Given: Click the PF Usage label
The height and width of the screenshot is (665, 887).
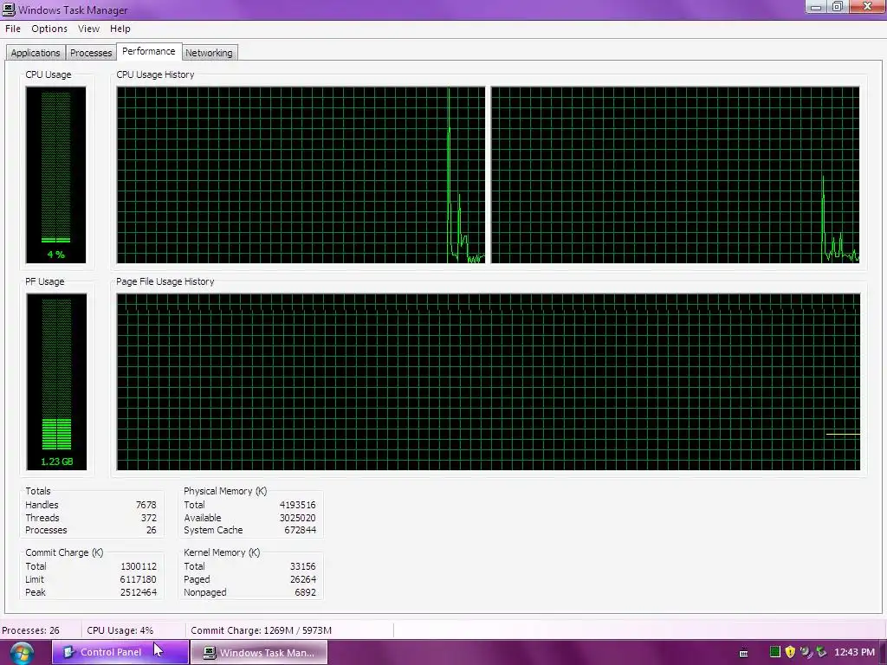Looking at the screenshot, I should (45, 281).
